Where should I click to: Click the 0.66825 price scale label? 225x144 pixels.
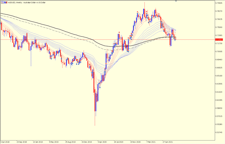coord(219,68)
